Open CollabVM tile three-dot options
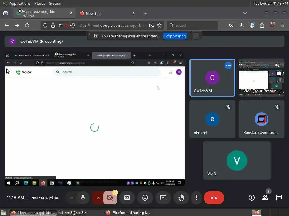This screenshot has width=289, height=216. point(228,66)
